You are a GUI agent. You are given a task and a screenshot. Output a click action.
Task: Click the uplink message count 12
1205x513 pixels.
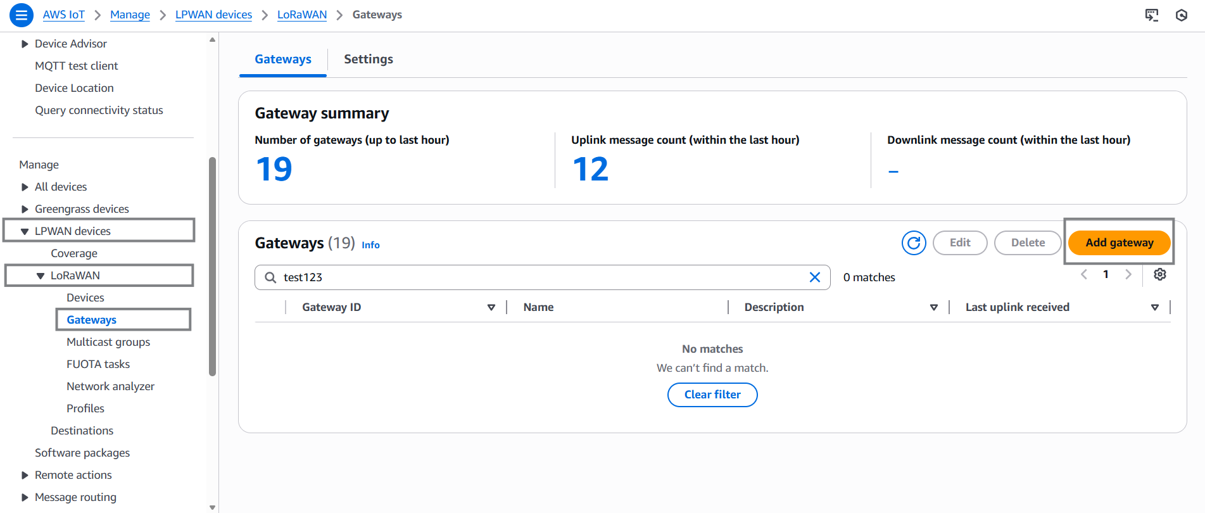coord(590,169)
